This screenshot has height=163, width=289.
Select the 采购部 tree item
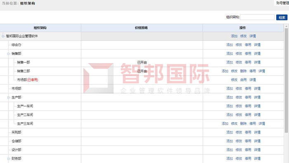click(16, 132)
